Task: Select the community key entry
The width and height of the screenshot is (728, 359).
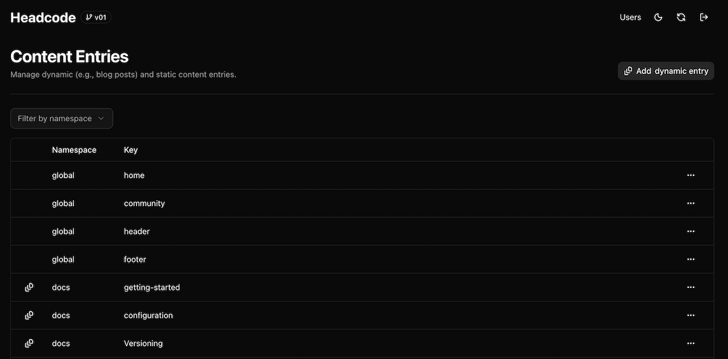Action: pos(144,203)
